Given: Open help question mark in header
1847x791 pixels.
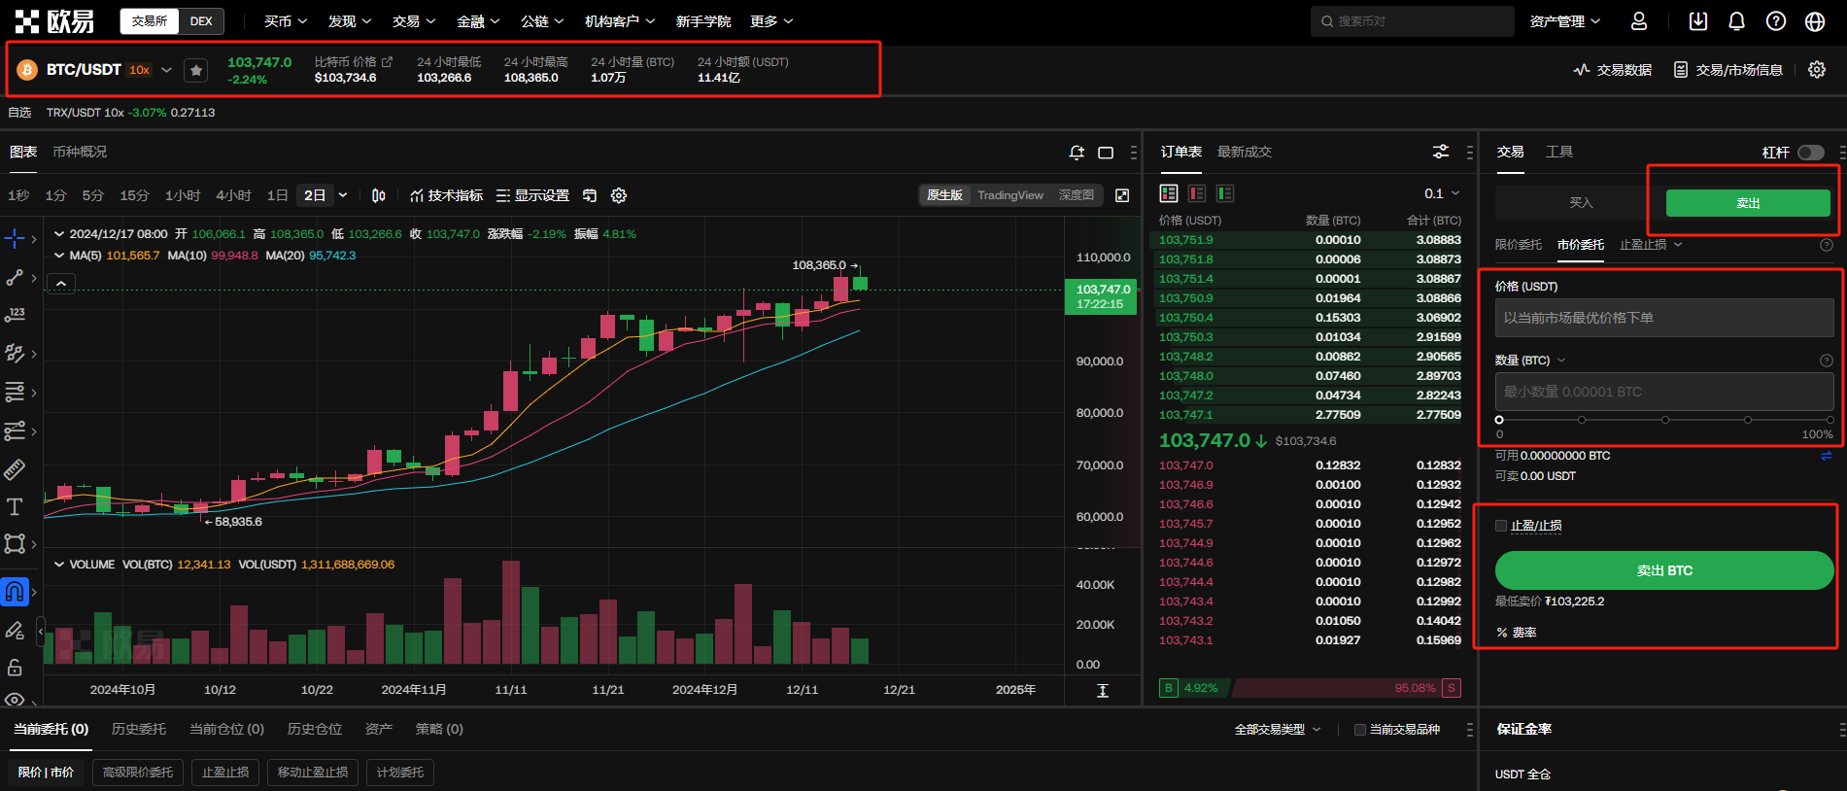Looking at the screenshot, I should click(x=1776, y=21).
